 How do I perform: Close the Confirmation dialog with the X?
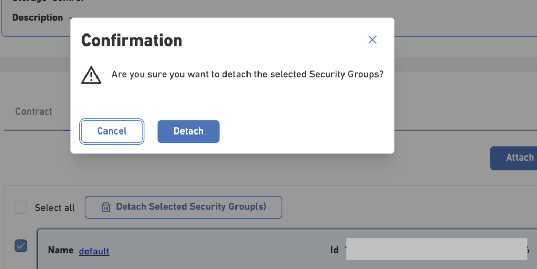372,40
